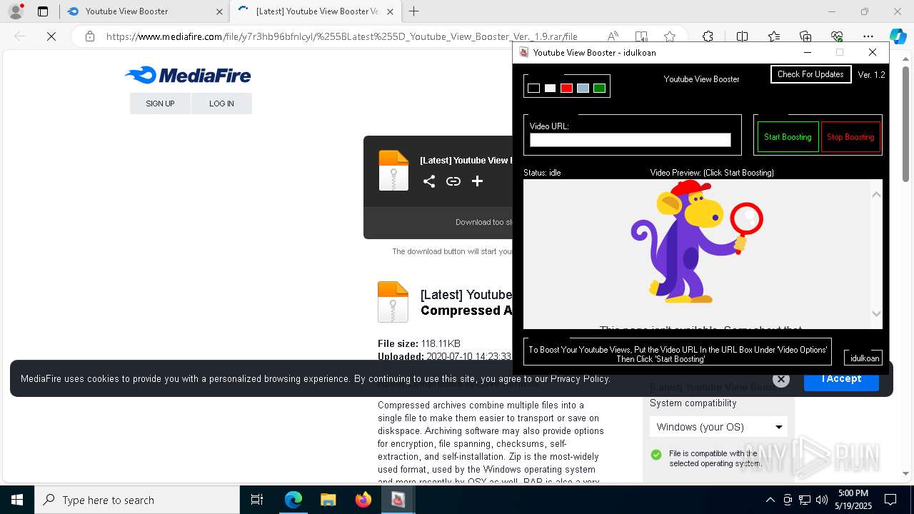
Task: Open Microsoft Edge from the taskbar
Action: click(293, 500)
